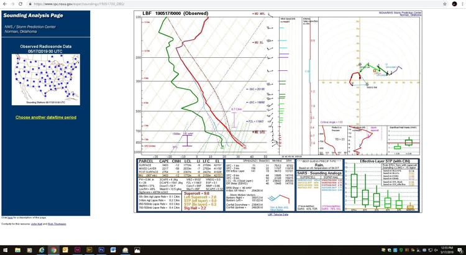The image size is (466, 255).
Task: Open the Photos app taskbar icon
Action: pyautogui.click(x=137, y=250)
